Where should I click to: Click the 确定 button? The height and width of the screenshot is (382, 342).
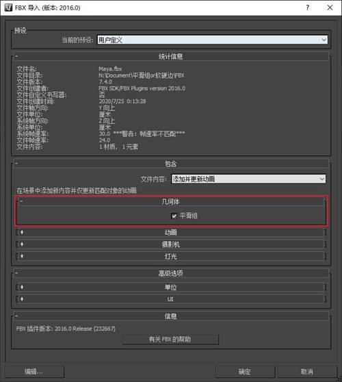pos(245,372)
